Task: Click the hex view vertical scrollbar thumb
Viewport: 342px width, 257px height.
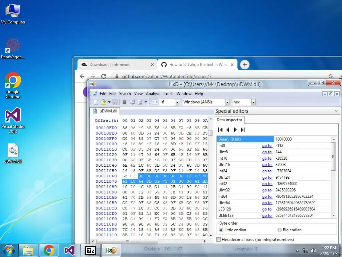Action: pos(211,133)
